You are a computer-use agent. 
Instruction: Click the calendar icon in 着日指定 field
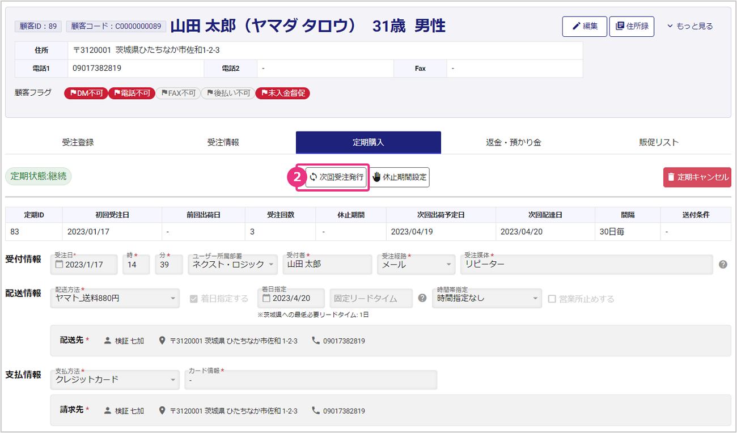click(x=266, y=298)
